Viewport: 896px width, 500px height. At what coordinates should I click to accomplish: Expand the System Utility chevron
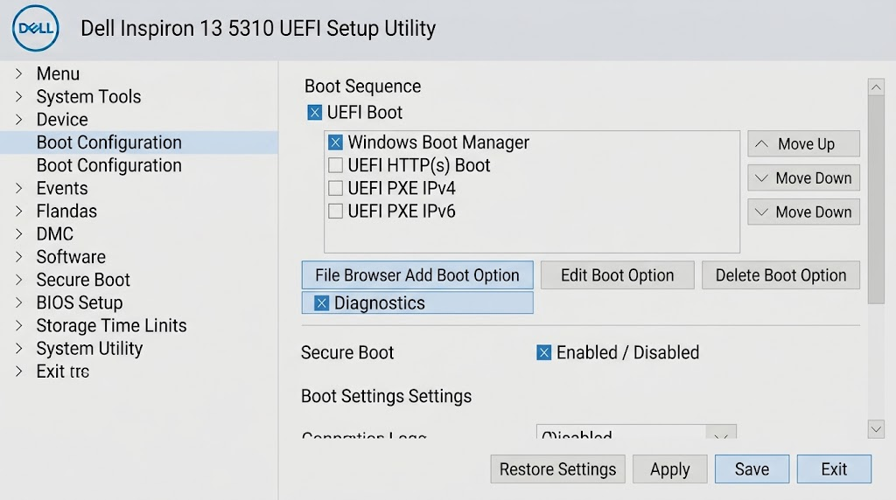[19, 348]
